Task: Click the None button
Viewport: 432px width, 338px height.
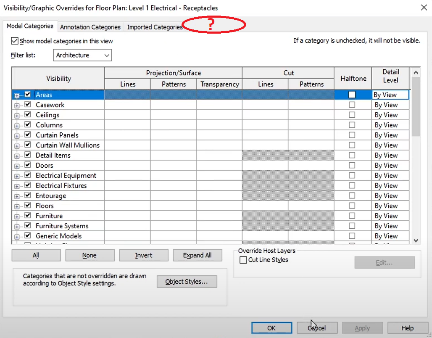Action: coord(90,255)
